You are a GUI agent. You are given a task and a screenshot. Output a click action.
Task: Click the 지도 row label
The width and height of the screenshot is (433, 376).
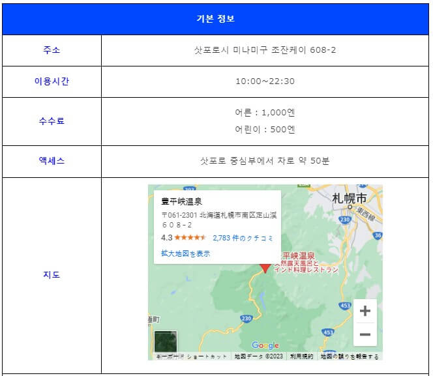point(52,274)
